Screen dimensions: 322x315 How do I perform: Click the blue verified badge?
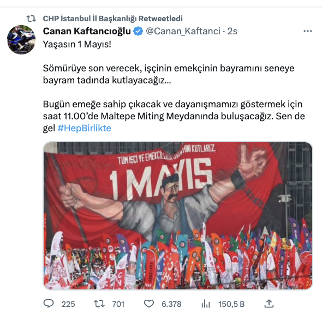(138, 32)
